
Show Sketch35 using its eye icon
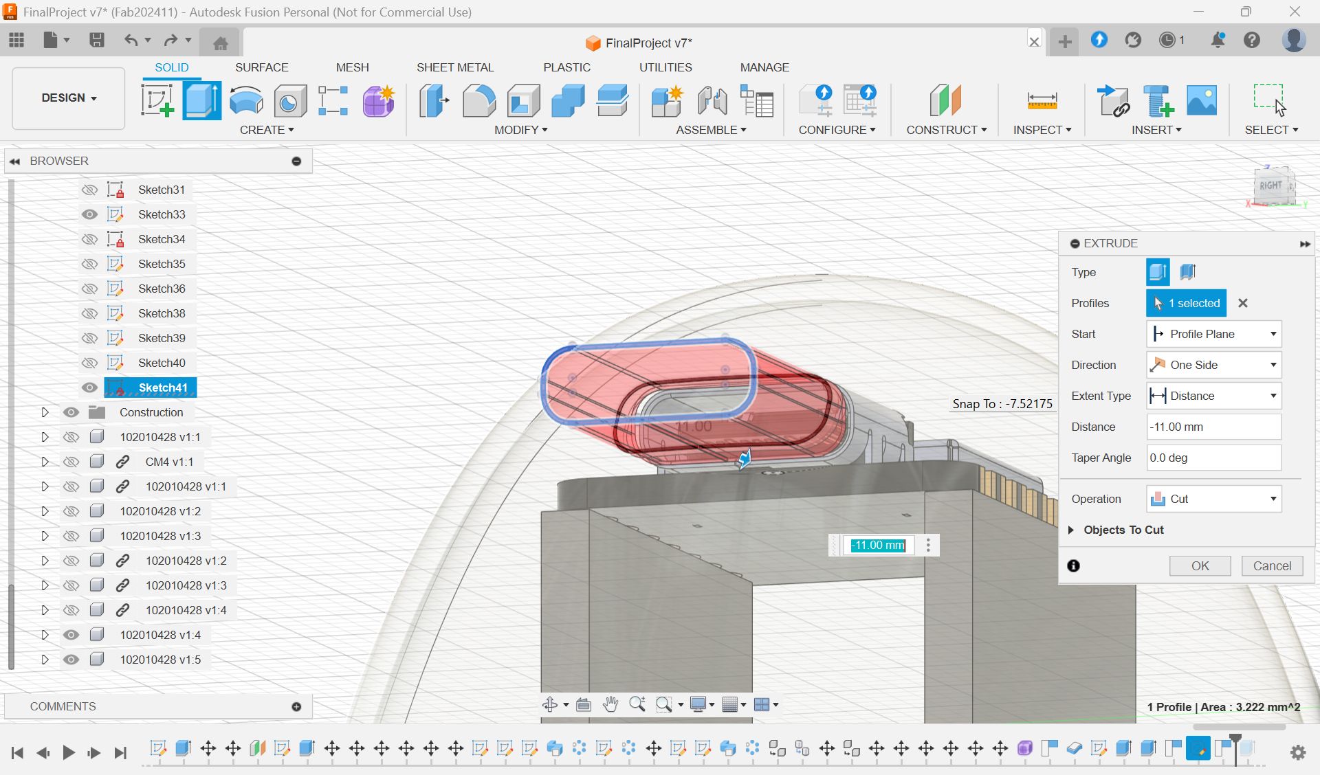pos(89,264)
